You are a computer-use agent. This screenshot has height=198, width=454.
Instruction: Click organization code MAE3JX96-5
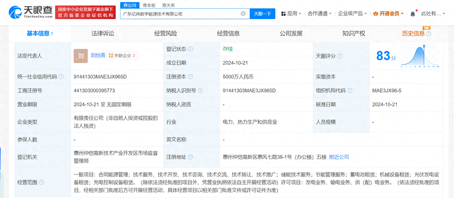point(387,90)
